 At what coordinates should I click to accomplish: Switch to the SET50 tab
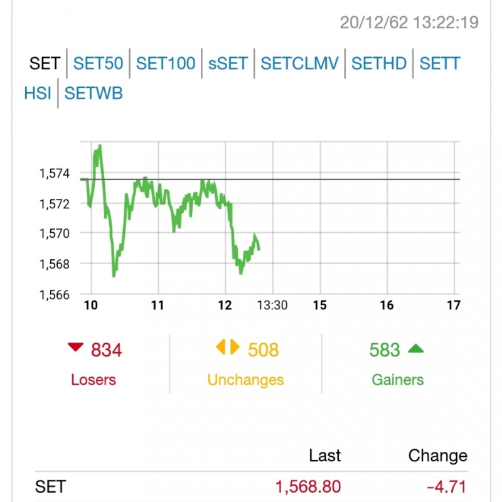pyautogui.click(x=98, y=63)
